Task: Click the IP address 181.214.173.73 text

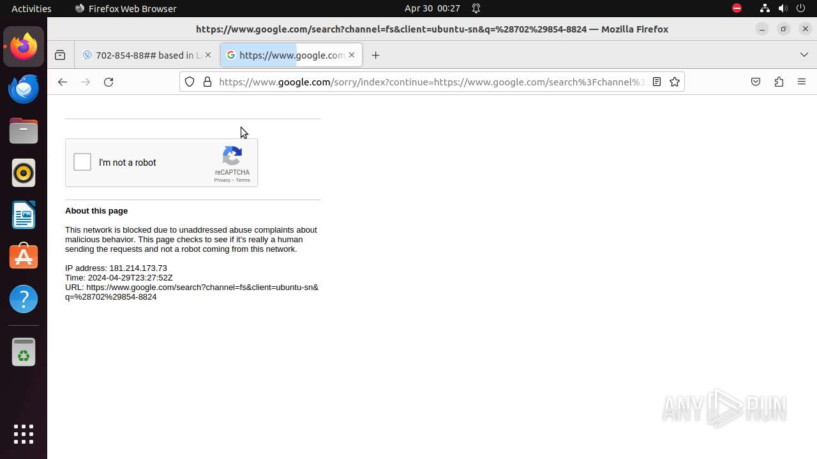Action: click(116, 268)
